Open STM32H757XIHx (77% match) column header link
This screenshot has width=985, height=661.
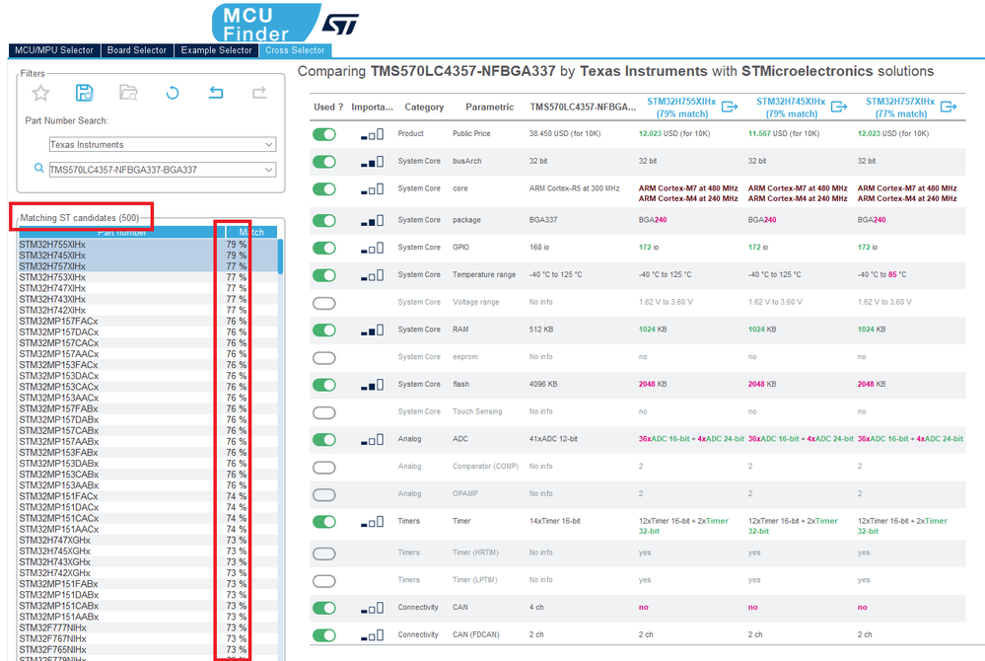(900, 108)
